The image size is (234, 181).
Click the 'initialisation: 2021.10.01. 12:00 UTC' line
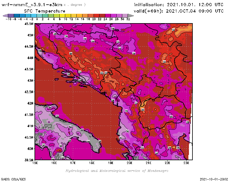pyautogui.click(x=179, y=5)
